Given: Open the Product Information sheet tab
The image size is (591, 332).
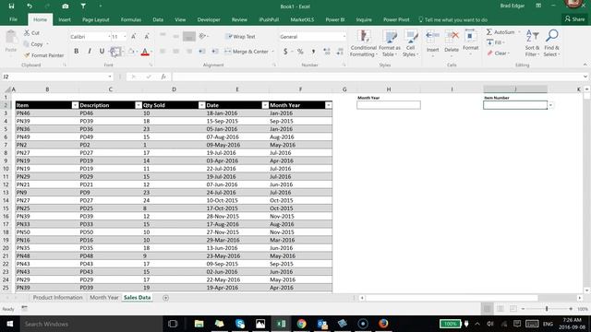Looking at the screenshot, I should (x=57, y=297).
